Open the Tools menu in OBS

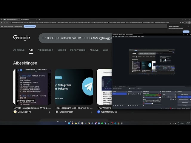click(x=139, y=37)
